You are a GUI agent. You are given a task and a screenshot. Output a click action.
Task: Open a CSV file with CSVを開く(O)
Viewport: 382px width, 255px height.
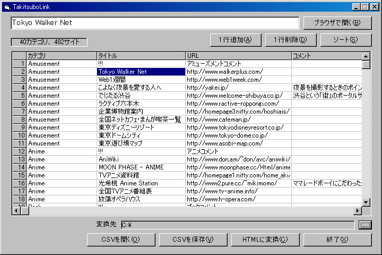tap(120, 240)
